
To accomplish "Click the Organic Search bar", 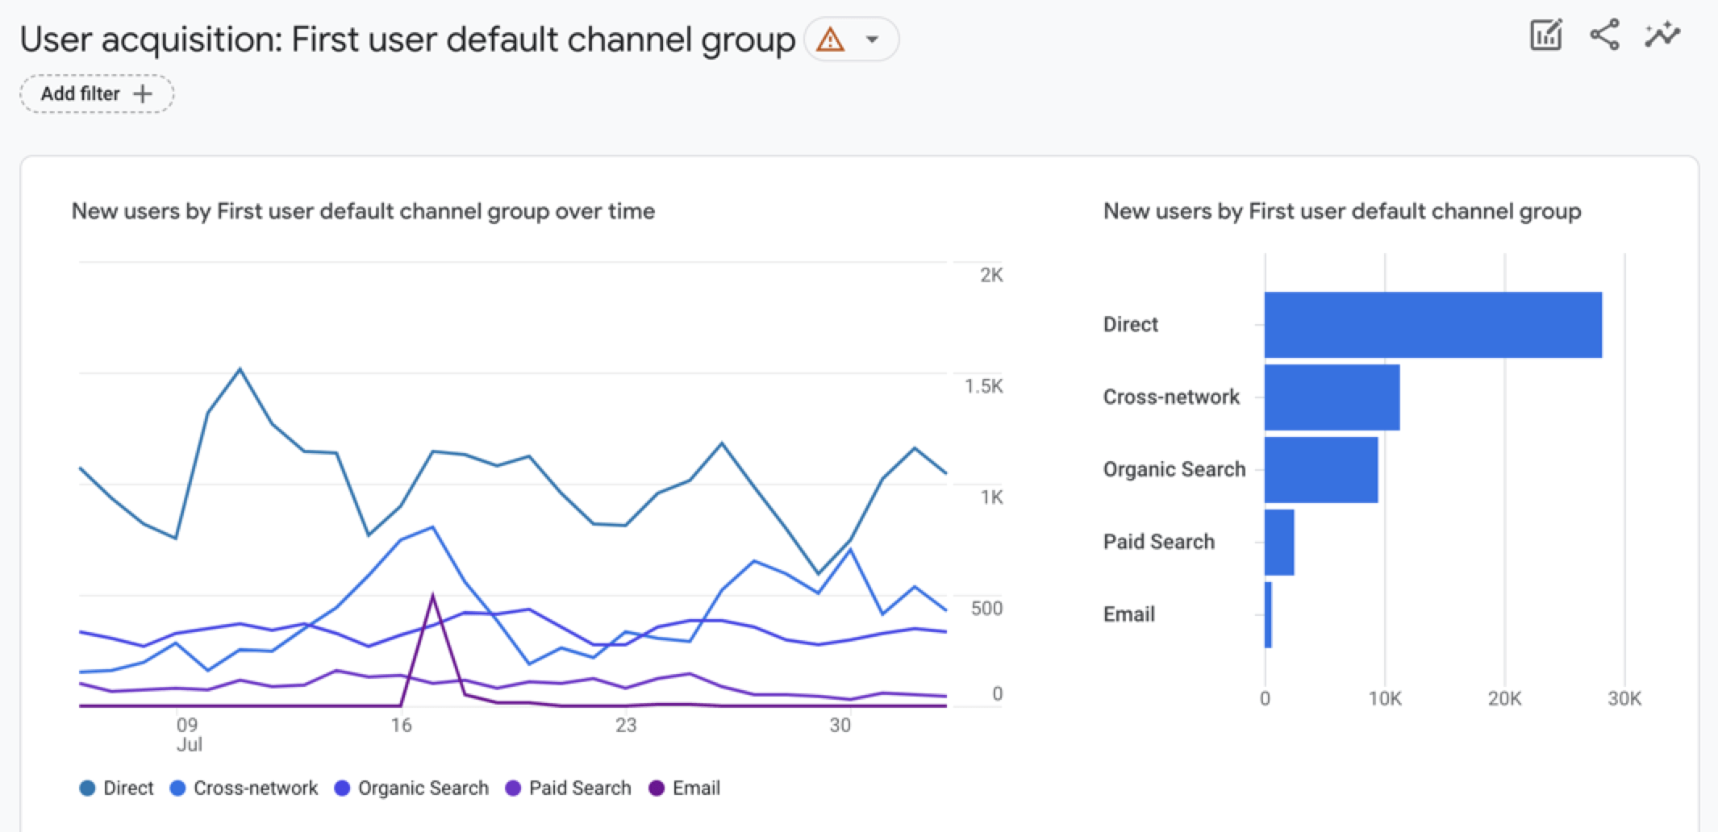I will click(x=1321, y=470).
